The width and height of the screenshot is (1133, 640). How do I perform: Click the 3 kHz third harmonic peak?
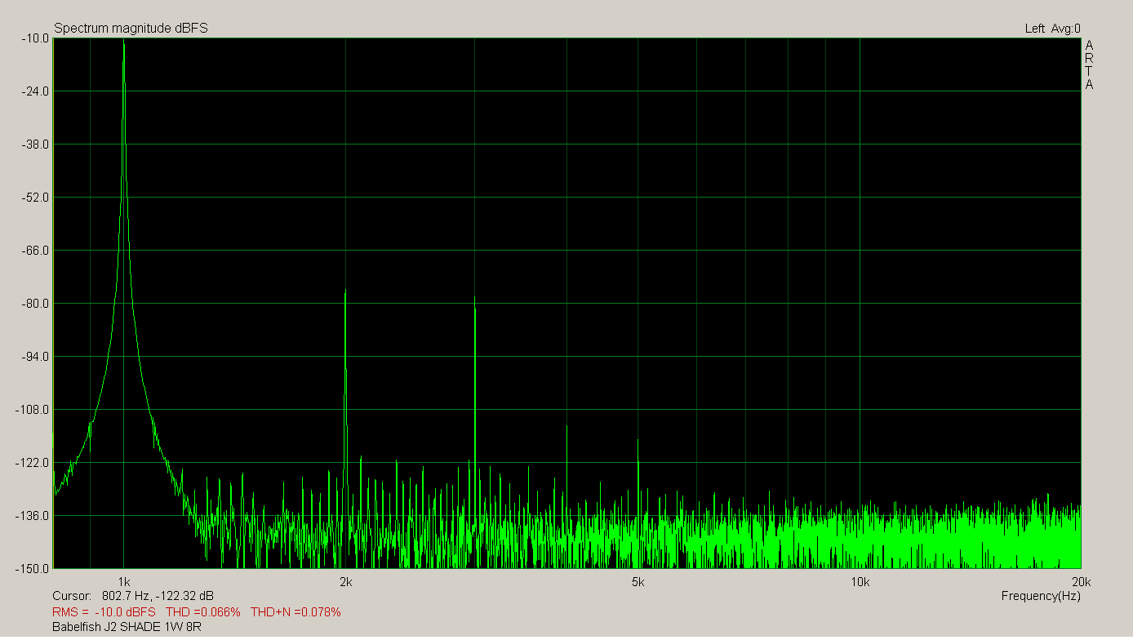pos(474,299)
